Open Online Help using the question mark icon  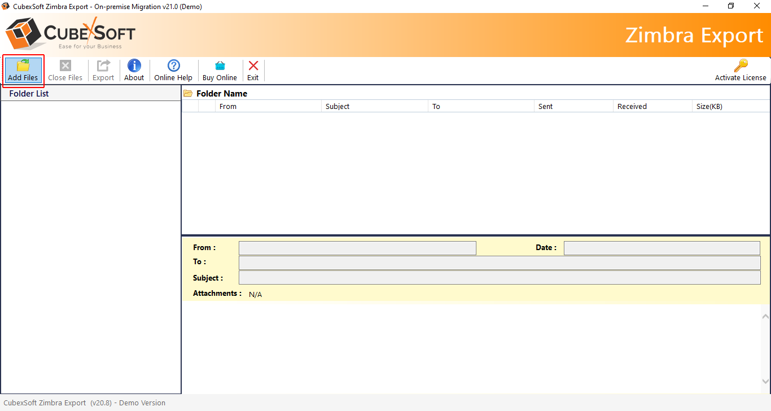click(x=173, y=66)
